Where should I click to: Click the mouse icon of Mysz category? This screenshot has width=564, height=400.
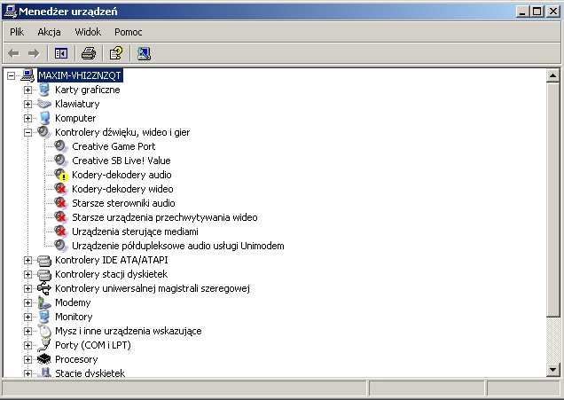44,331
